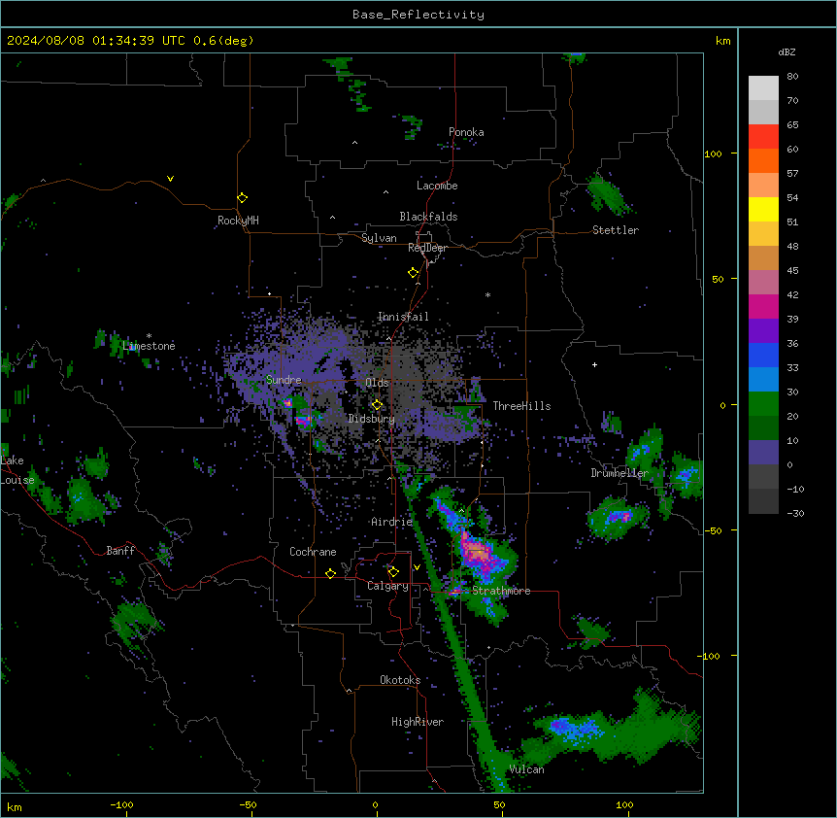Click the Drumheller label
The image size is (837, 818).
[x=619, y=473]
